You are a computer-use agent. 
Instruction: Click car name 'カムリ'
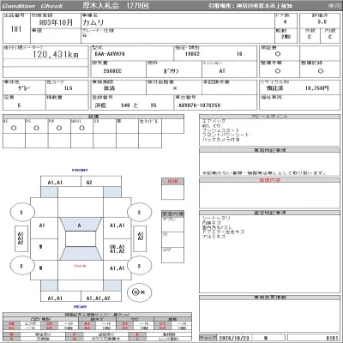[93, 22]
